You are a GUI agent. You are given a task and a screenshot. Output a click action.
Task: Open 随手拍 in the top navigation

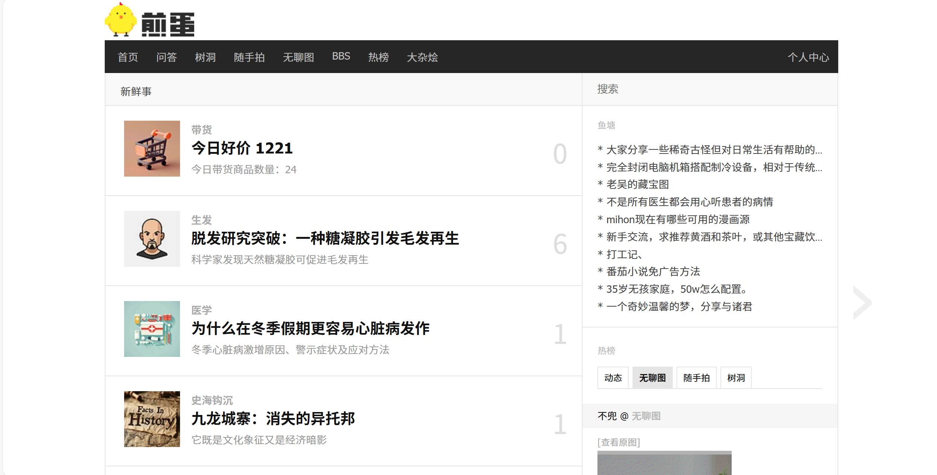pos(249,57)
